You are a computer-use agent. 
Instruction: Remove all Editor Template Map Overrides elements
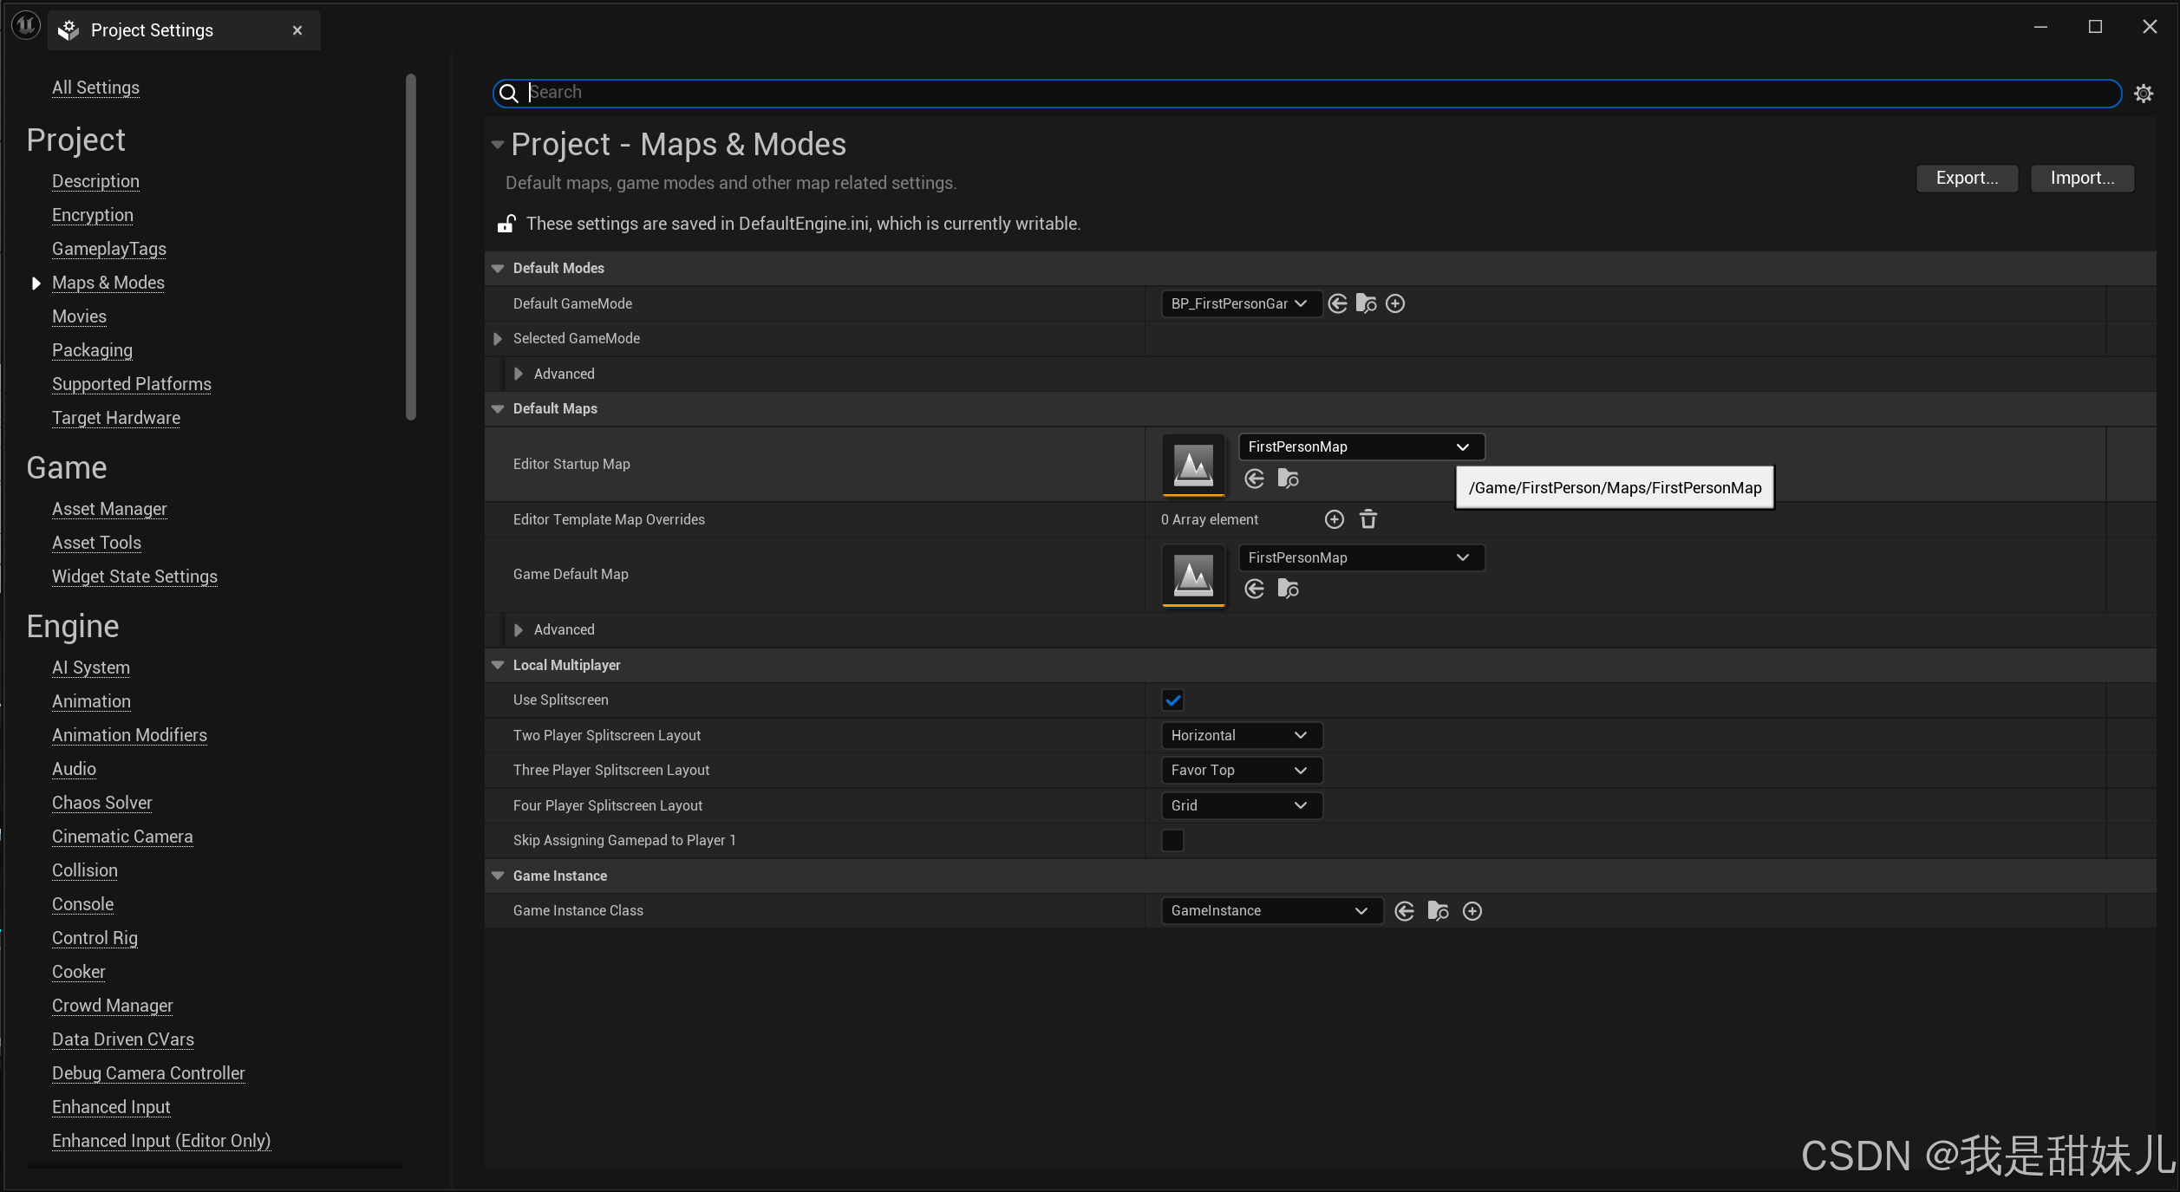pyautogui.click(x=1367, y=519)
